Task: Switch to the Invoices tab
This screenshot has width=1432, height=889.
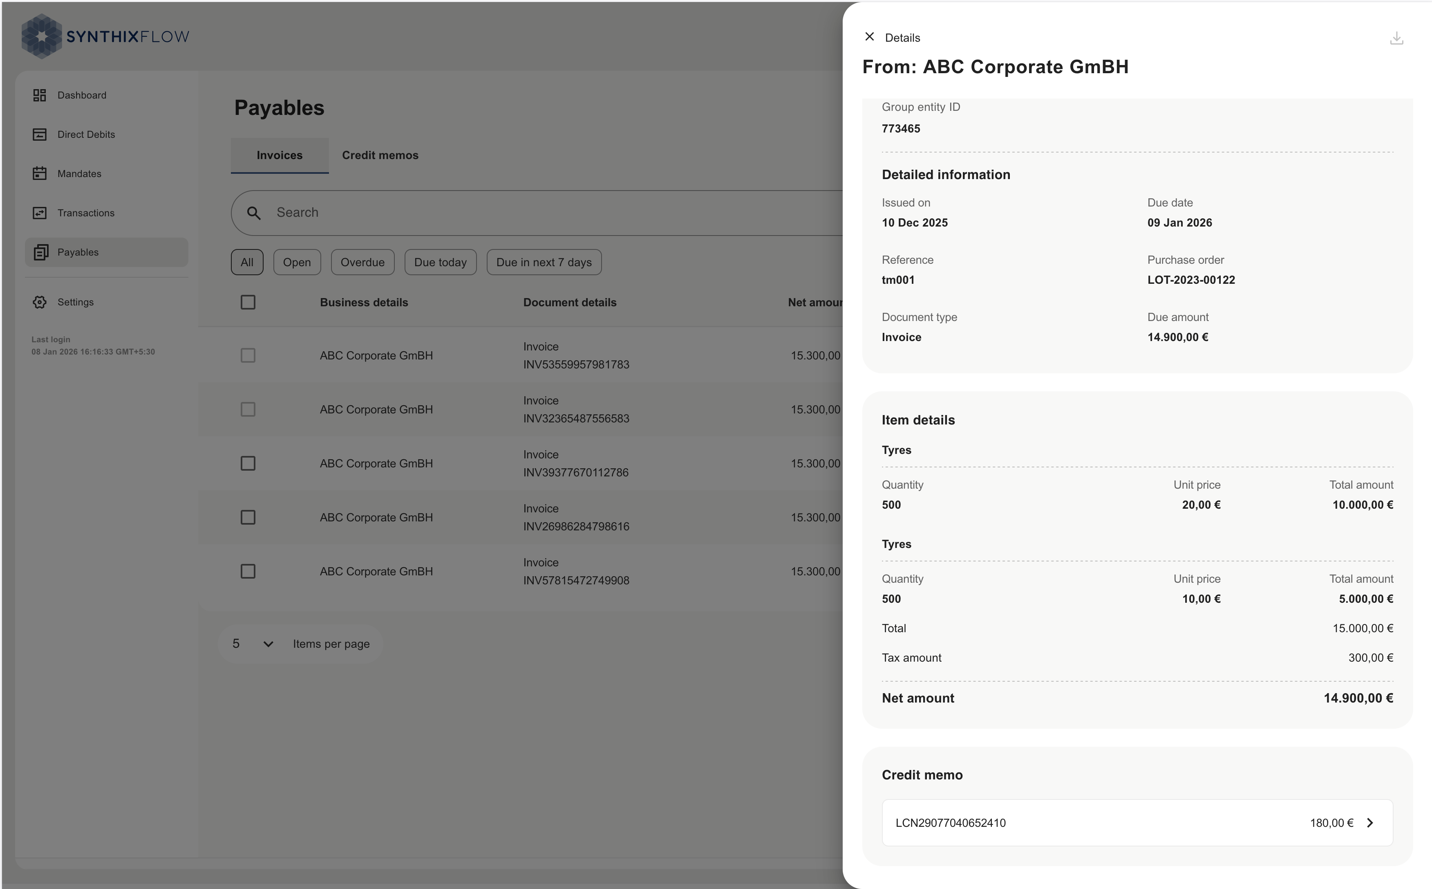Action: (x=280, y=155)
